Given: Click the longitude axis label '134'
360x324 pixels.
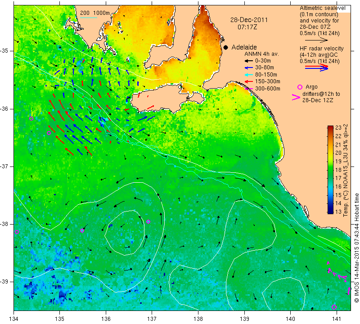Looking at the screenshot, I should [x=14, y=319].
